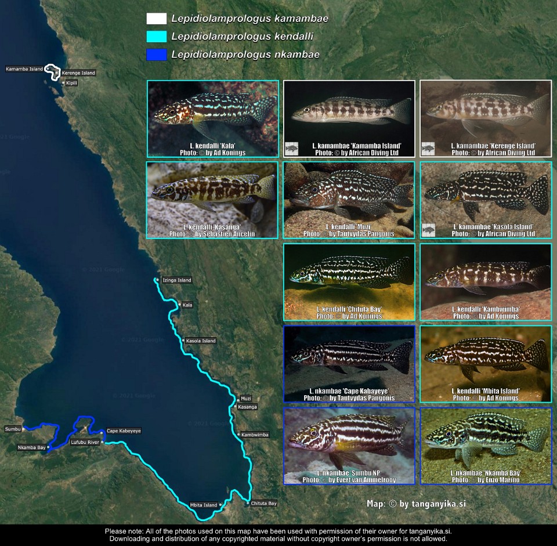Open the L. nkambae 'Sumbu NP' photo
Image resolution: width=557 pixels, height=546 pixels.
coord(349,446)
